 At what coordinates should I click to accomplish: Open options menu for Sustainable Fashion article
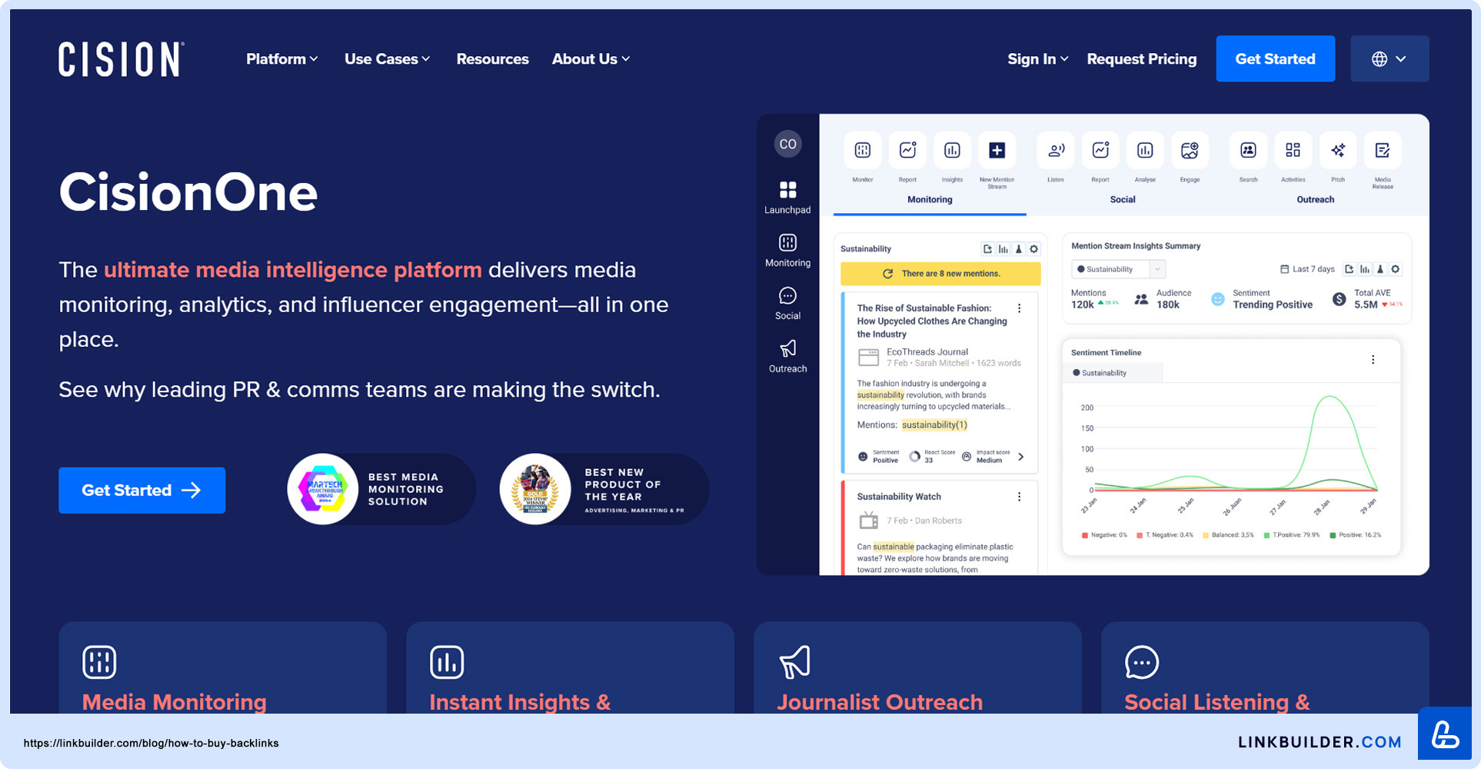point(1020,308)
